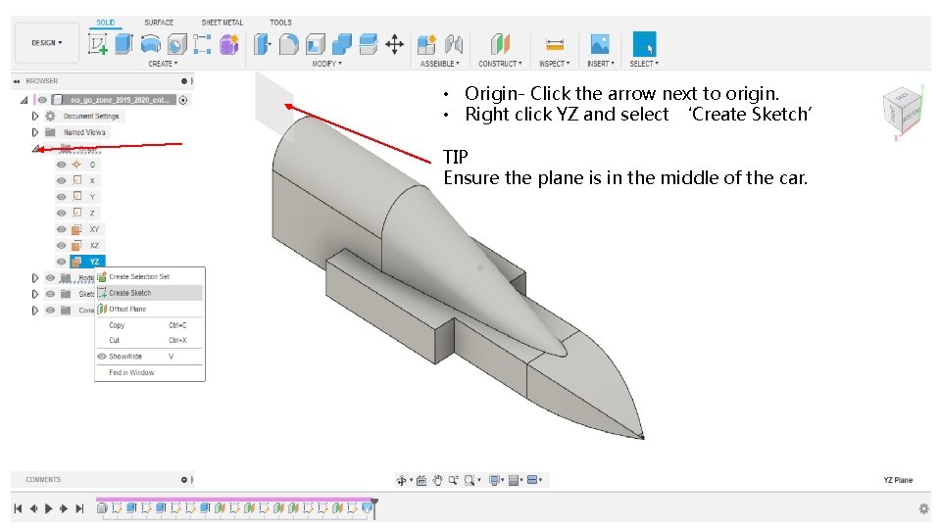Viewport: 941px width, 529px height.
Task: Toggle visibility eye of Bodies folder
Action: (x=50, y=277)
